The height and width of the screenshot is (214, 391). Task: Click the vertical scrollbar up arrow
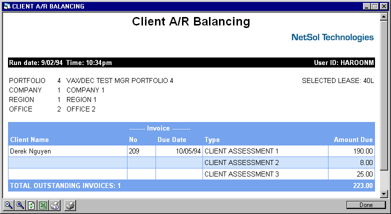384,17
